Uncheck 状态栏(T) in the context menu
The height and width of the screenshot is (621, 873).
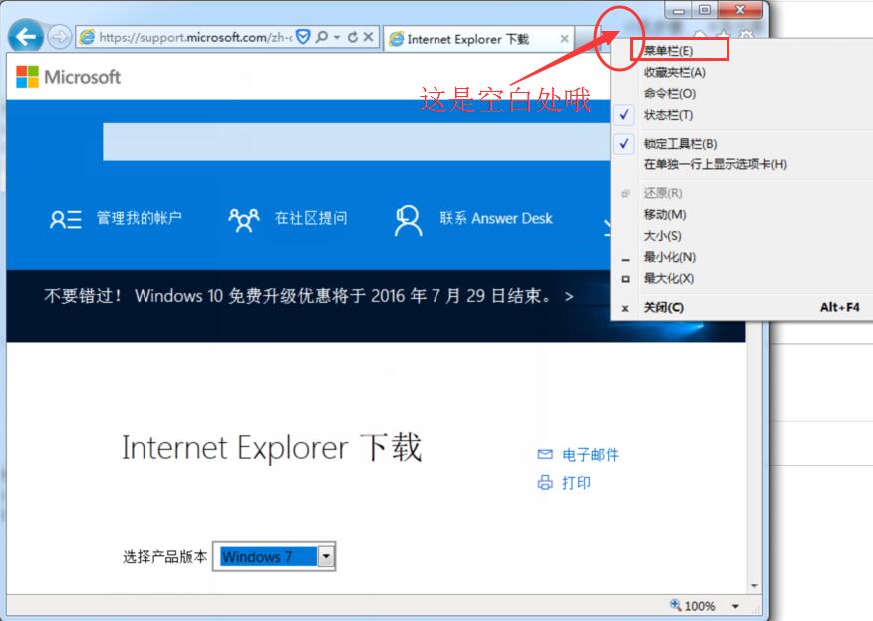(x=743, y=115)
